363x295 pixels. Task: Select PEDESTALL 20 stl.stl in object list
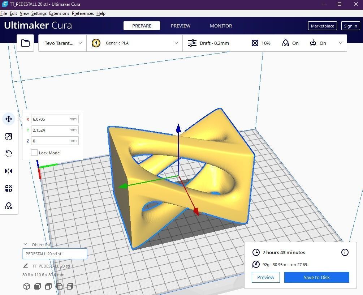click(55, 254)
